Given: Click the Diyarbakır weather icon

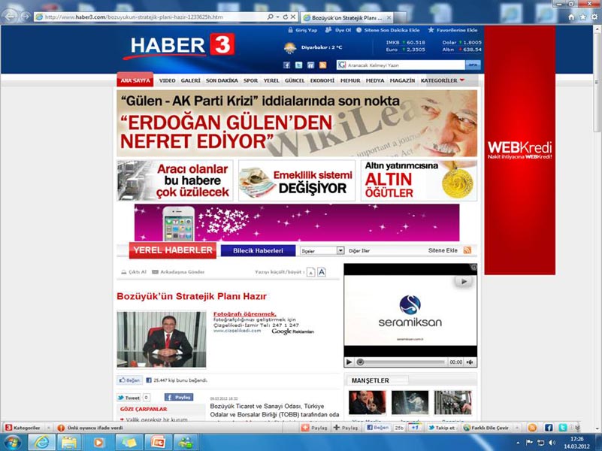Looking at the screenshot, I should [290, 47].
